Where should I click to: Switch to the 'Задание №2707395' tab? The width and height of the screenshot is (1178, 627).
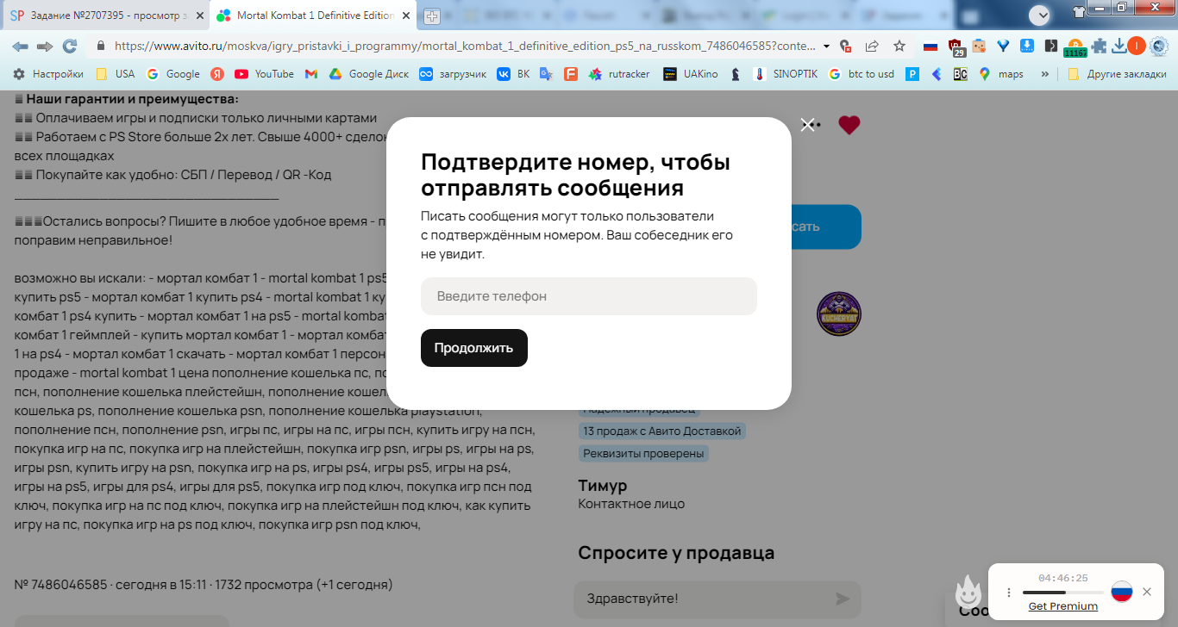coord(106,16)
